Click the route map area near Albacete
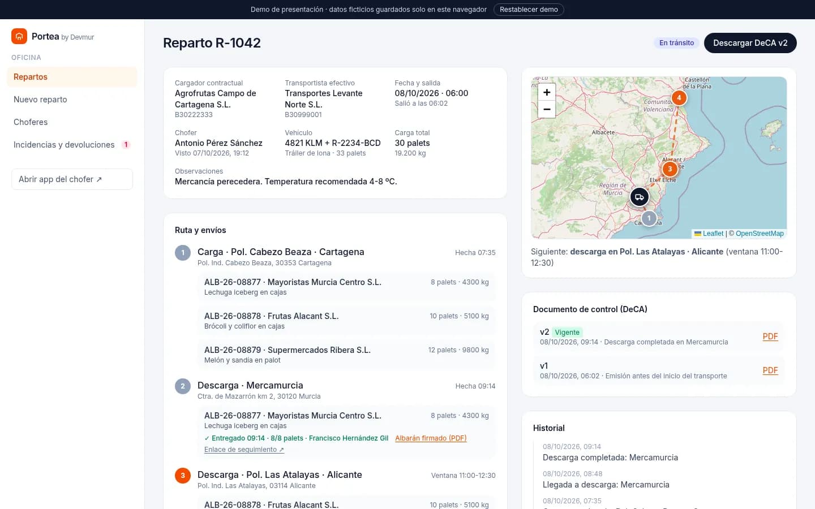Image resolution: width=815 pixels, height=509 pixels. (603, 132)
